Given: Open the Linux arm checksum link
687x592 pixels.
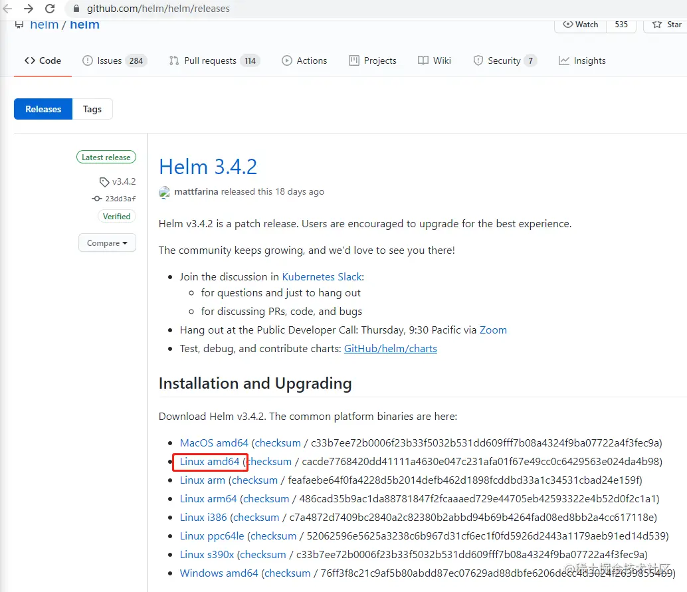Looking at the screenshot, I should pyautogui.click(x=254, y=480).
